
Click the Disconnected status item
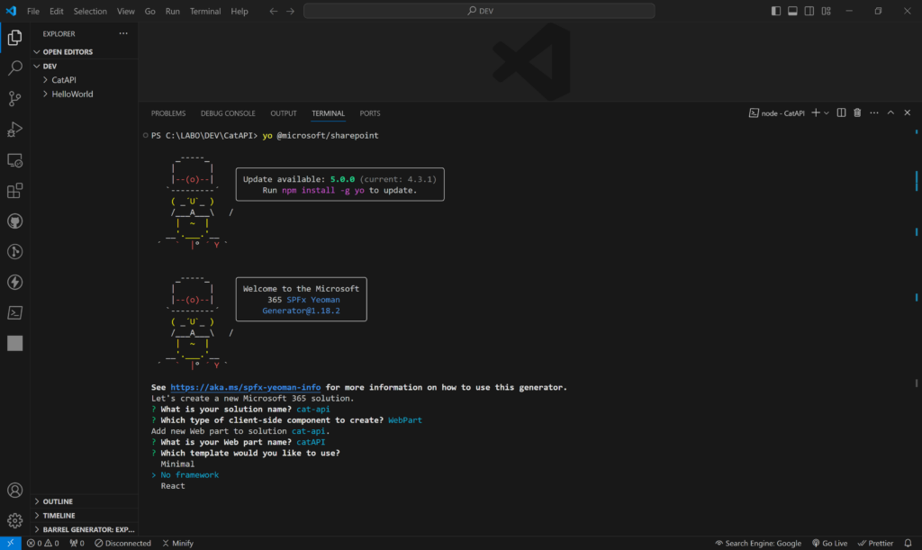tap(122, 543)
